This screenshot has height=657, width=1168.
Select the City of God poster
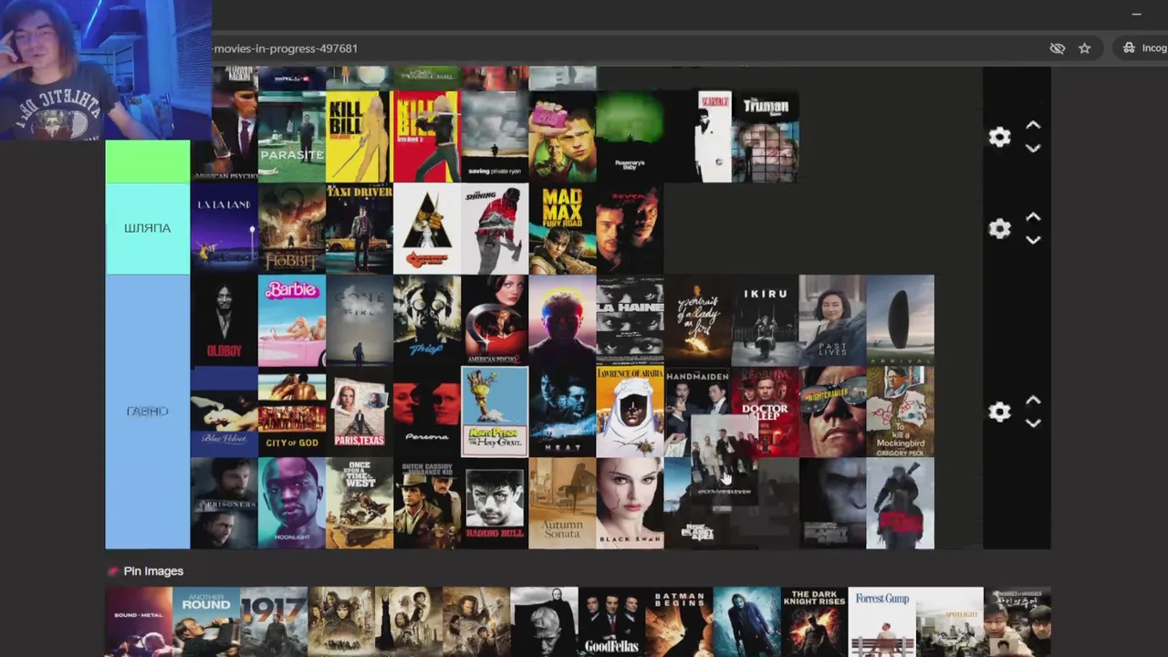coord(292,412)
